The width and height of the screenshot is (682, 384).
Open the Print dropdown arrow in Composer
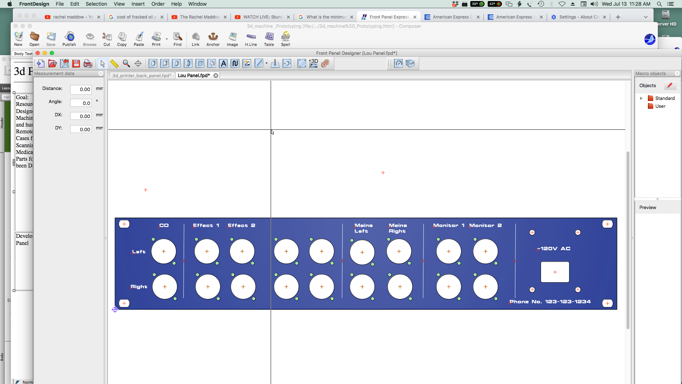pos(167,39)
